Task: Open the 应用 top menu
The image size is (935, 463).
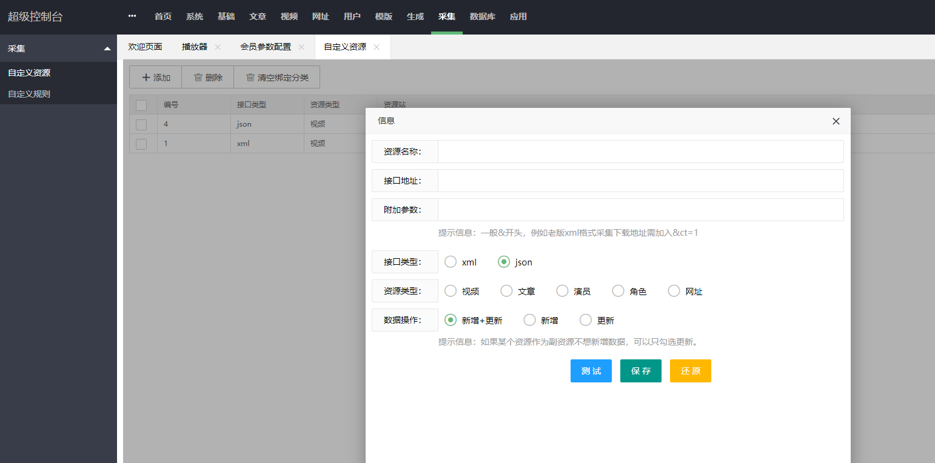Action: tap(518, 16)
